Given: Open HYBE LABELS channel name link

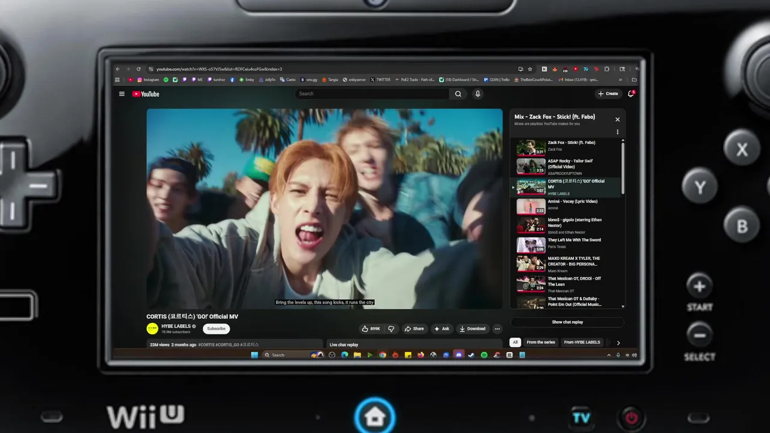Looking at the screenshot, I should [x=176, y=326].
